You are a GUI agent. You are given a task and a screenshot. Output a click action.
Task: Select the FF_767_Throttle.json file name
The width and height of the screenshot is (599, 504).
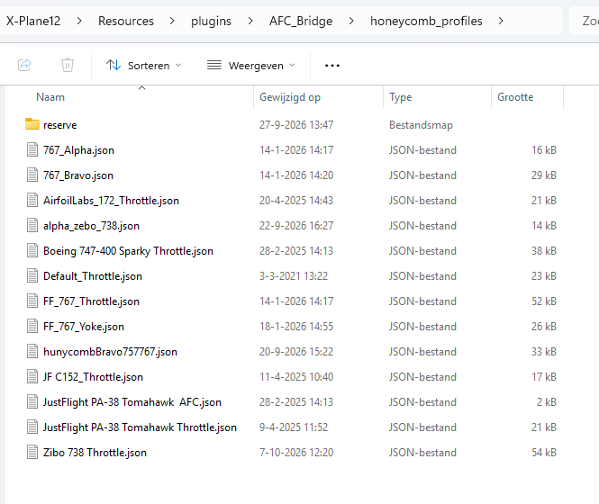click(91, 301)
